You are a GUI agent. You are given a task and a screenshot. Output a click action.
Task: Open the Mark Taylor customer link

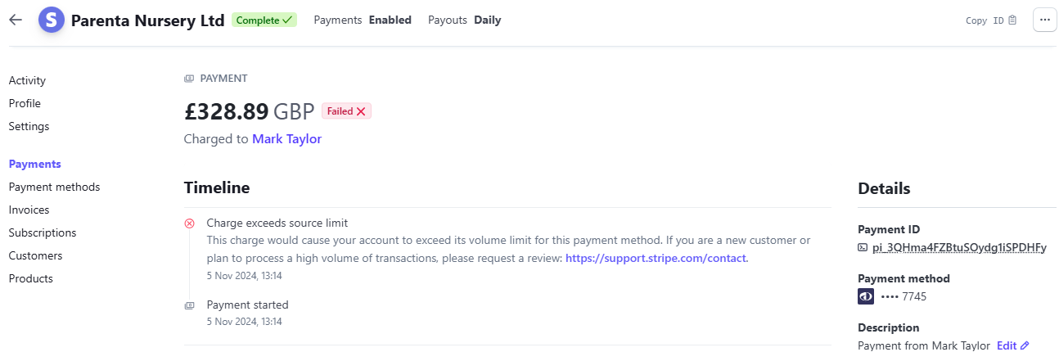[x=286, y=139]
